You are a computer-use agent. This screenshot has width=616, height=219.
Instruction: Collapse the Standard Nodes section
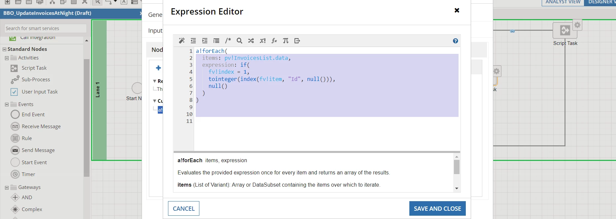5,49
